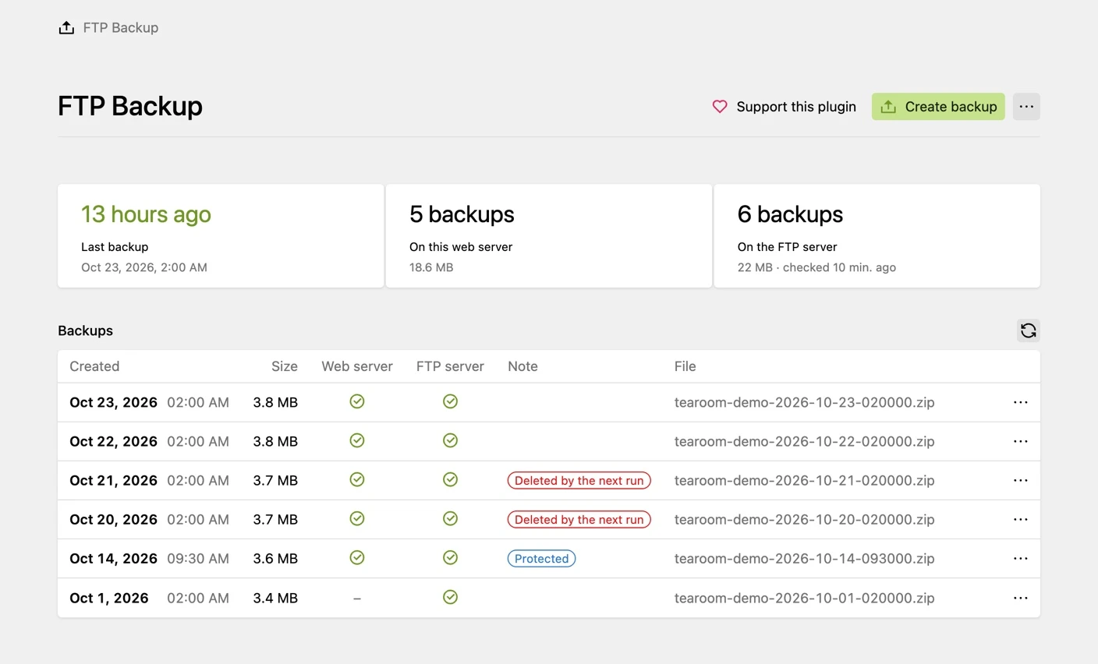Open options for the Oct 22 backup

coord(1021,441)
